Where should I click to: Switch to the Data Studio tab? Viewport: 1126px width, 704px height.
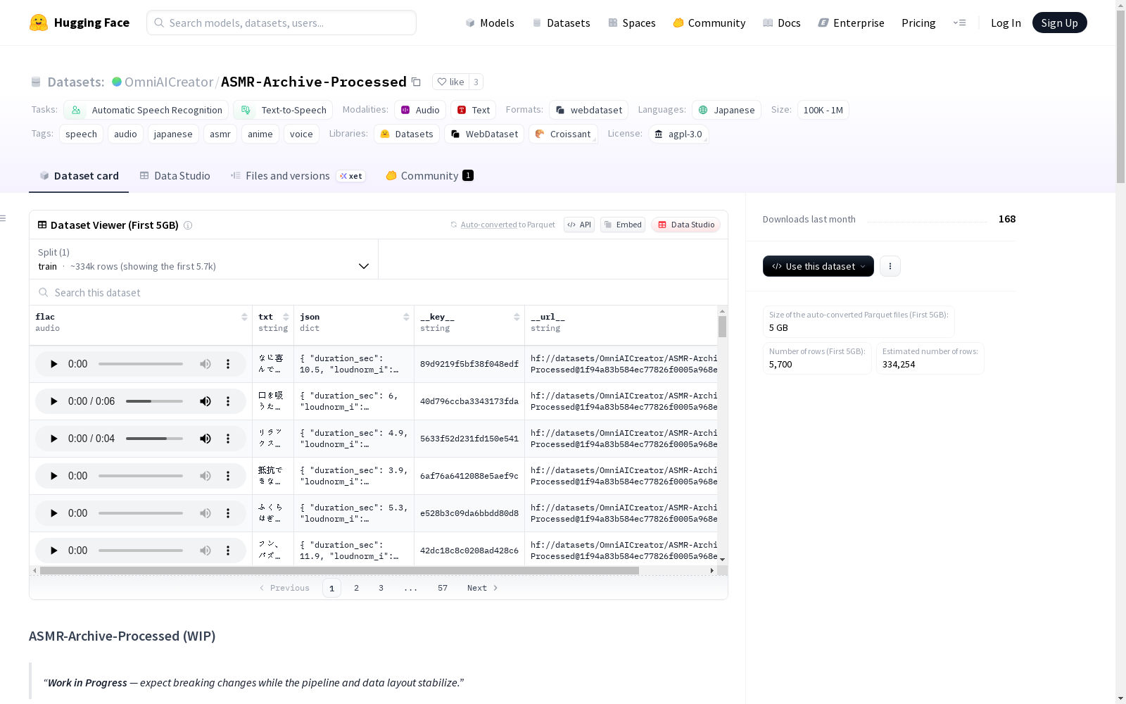coord(175,176)
